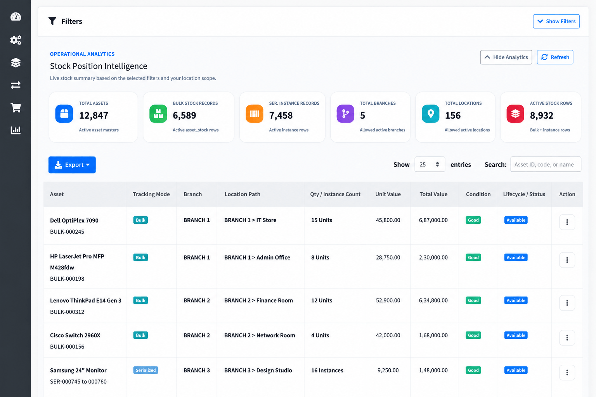Click the Good badge in the Cisco Switch row
Viewport: 596px width, 397px height.
[x=473, y=335]
